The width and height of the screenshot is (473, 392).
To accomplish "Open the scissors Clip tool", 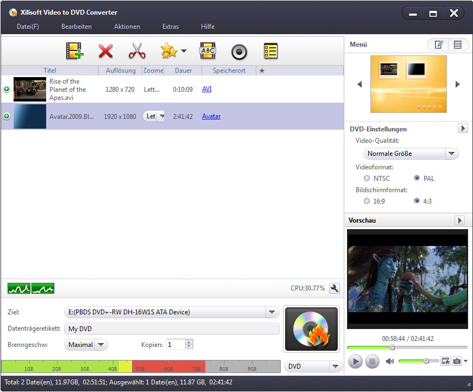I will 137,50.
